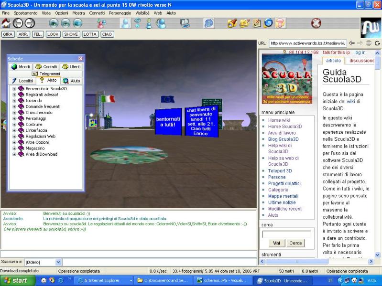The width and height of the screenshot is (382, 286).
Task: Switch to the Utenti tab
Action: (x=71, y=67)
